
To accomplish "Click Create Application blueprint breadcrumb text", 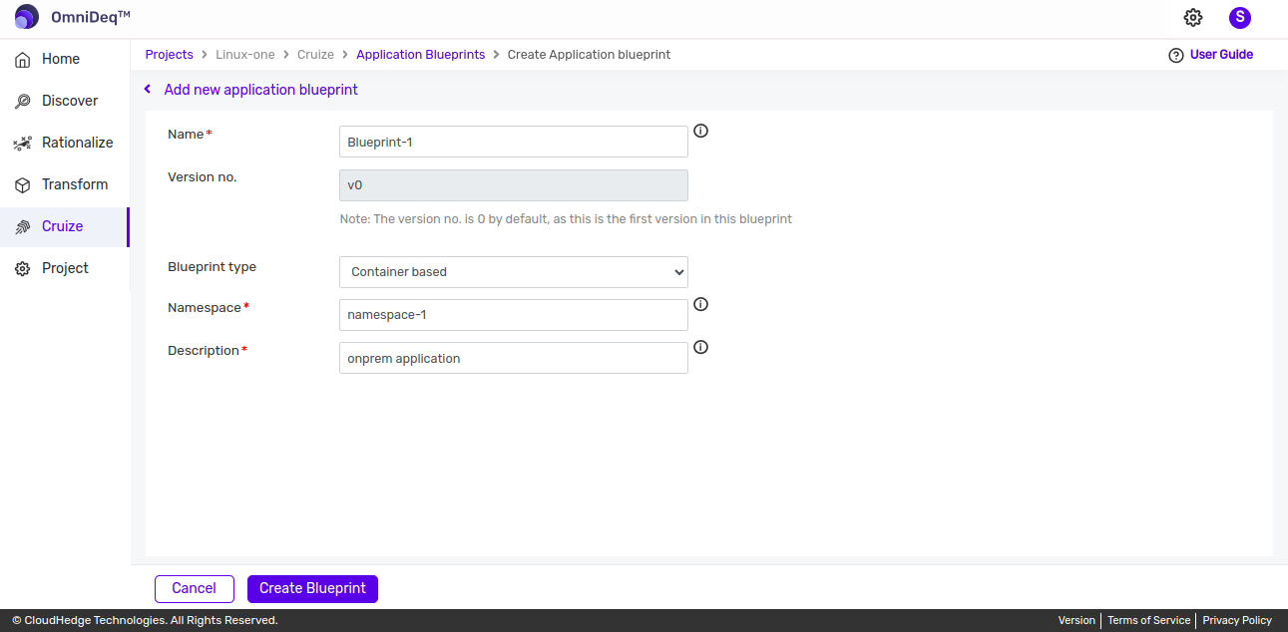I will click(x=589, y=55).
